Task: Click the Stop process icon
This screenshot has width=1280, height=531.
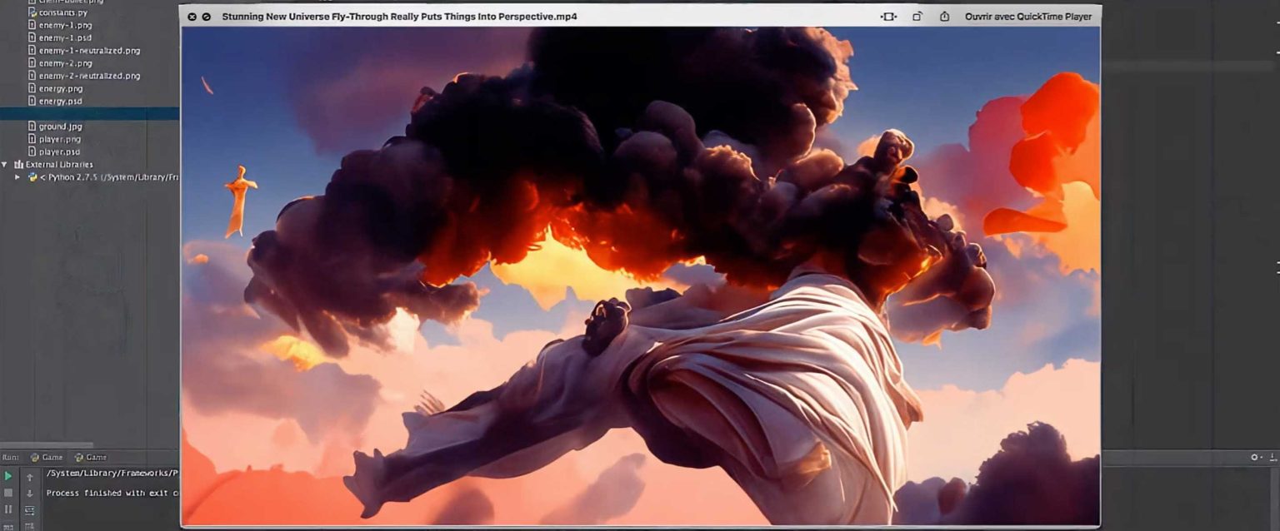Action: coord(7,493)
